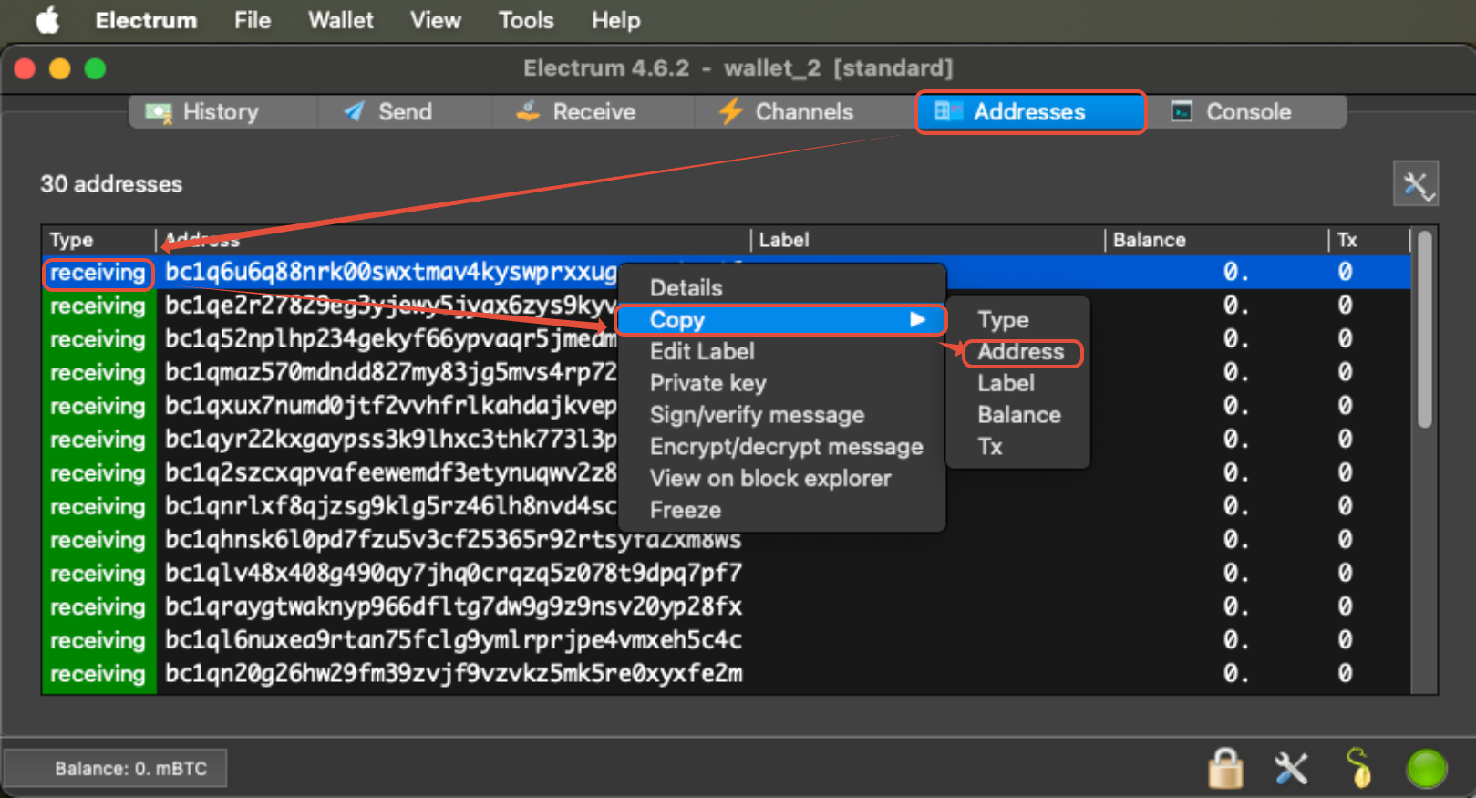Viewport: 1476px width, 798px height.
Task: Open the View menu
Action: [436, 20]
